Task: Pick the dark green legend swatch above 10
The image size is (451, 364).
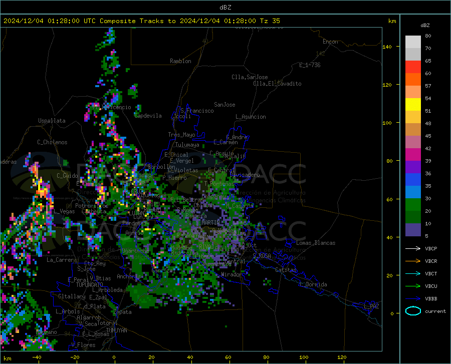Action: (x=413, y=217)
